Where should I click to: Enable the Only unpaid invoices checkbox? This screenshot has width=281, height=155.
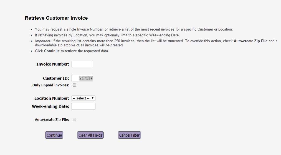74,85
